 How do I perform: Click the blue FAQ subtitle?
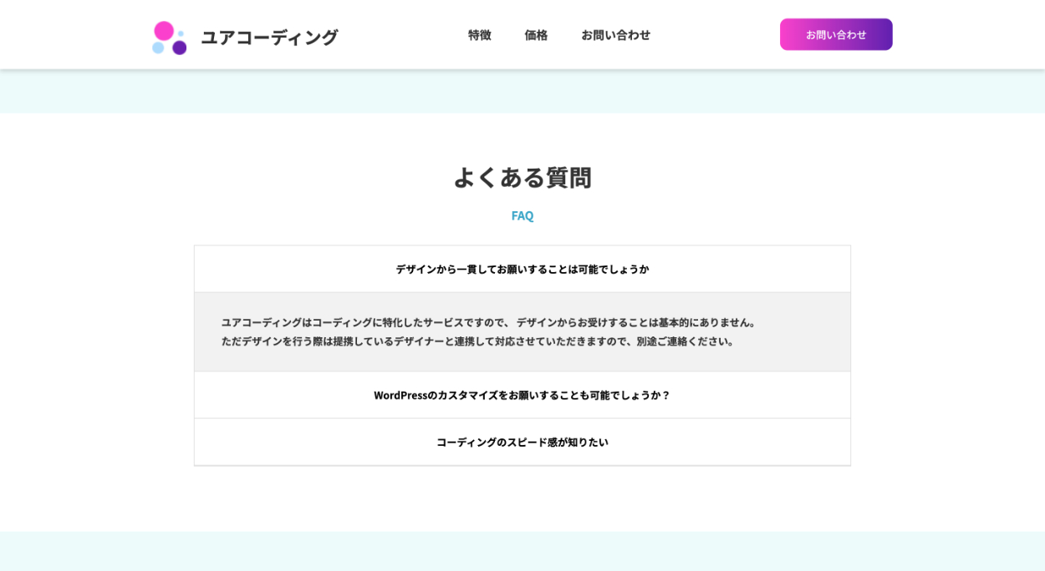(522, 215)
